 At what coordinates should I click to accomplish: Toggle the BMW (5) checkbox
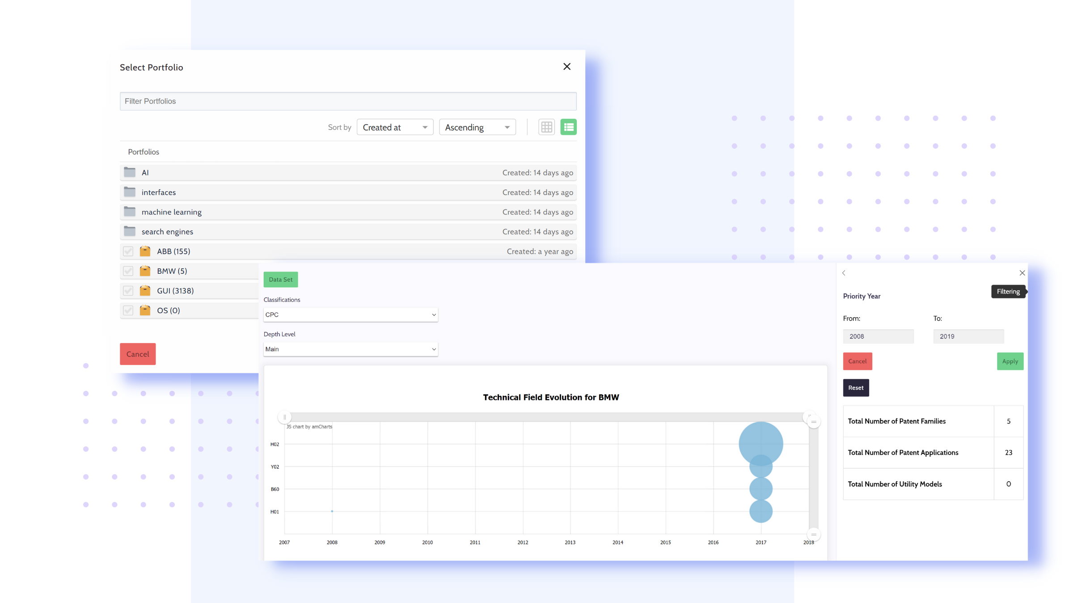(128, 271)
